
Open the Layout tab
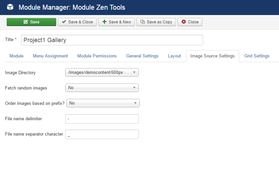coord(174,56)
